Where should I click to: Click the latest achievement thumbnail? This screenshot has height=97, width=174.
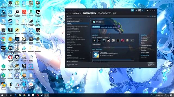tap(96, 54)
